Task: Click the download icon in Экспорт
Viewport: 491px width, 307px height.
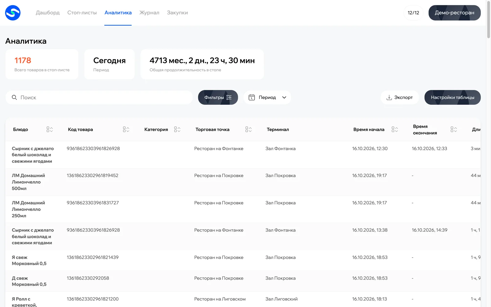Action: click(389, 97)
